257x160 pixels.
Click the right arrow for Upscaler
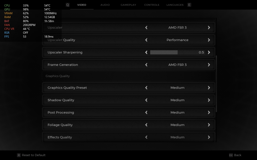(x=209, y=28)
